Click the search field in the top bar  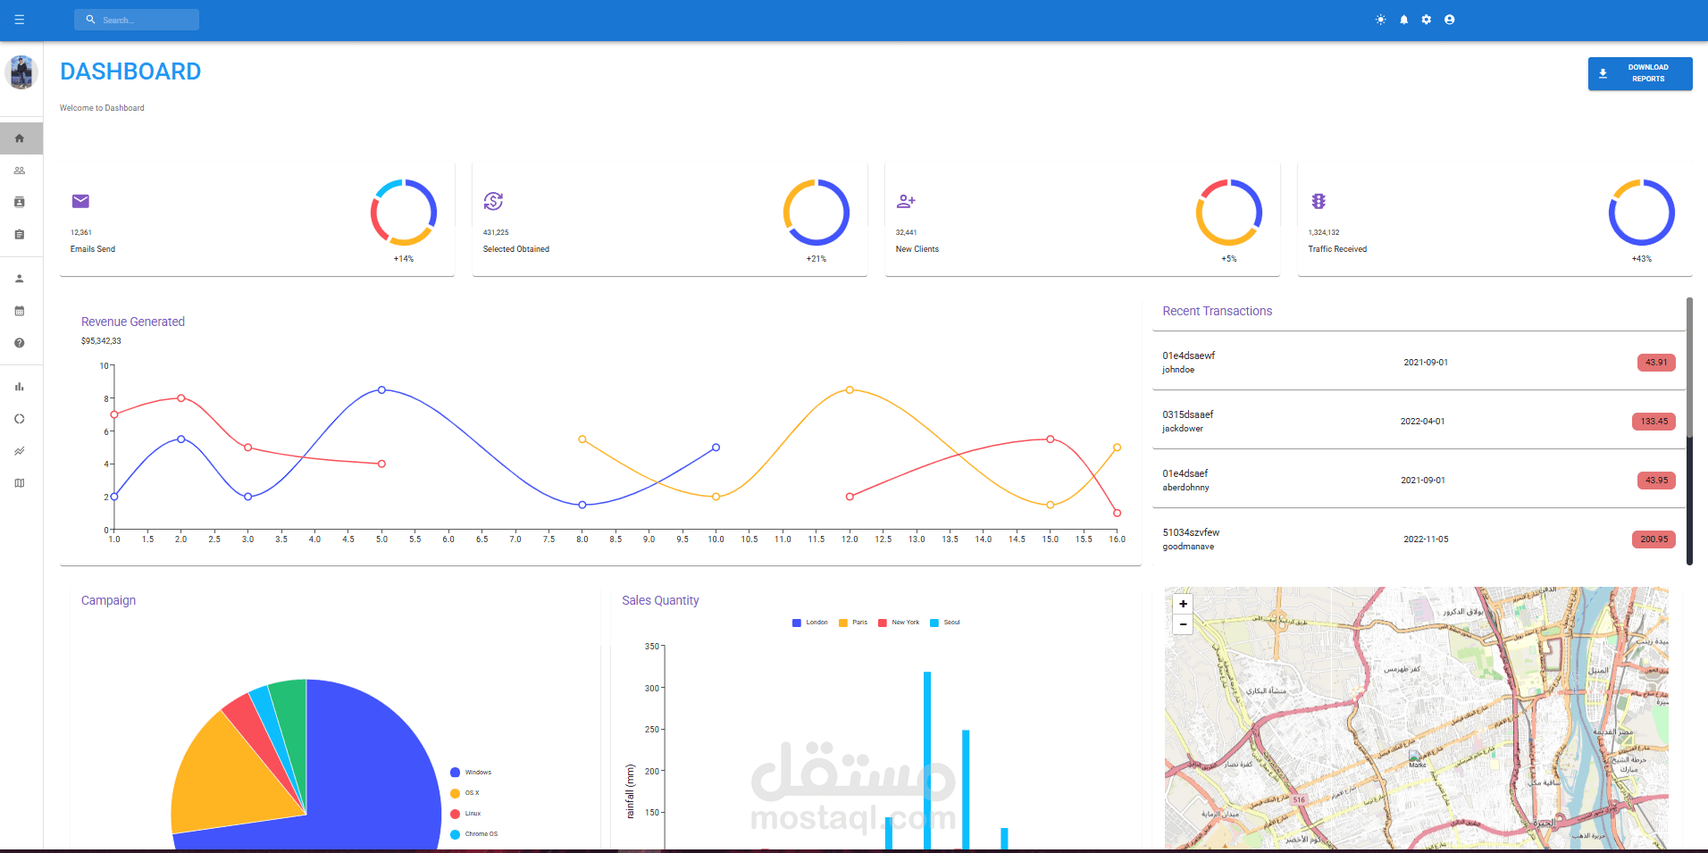pyautogui.click(x=137, y=20)
